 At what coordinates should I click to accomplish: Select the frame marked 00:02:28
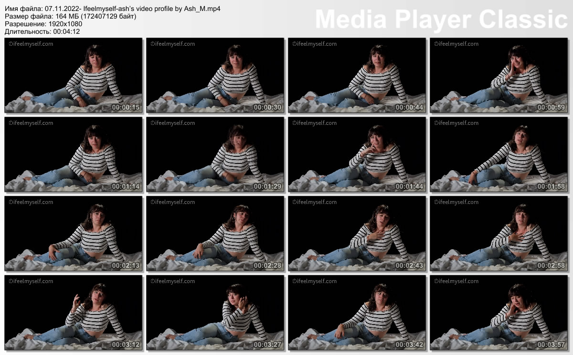tap(215, 233)
